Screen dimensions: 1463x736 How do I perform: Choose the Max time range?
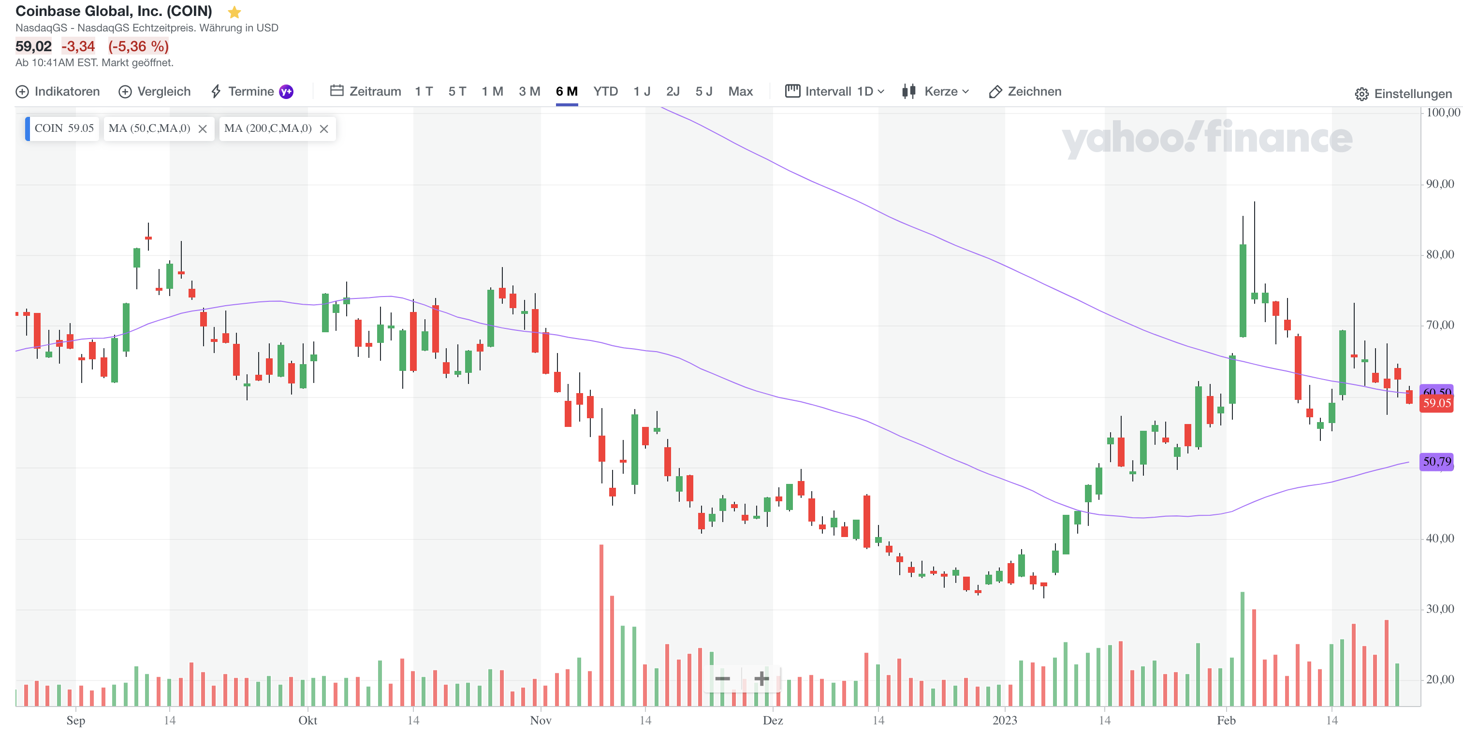[x=740, y=91]
